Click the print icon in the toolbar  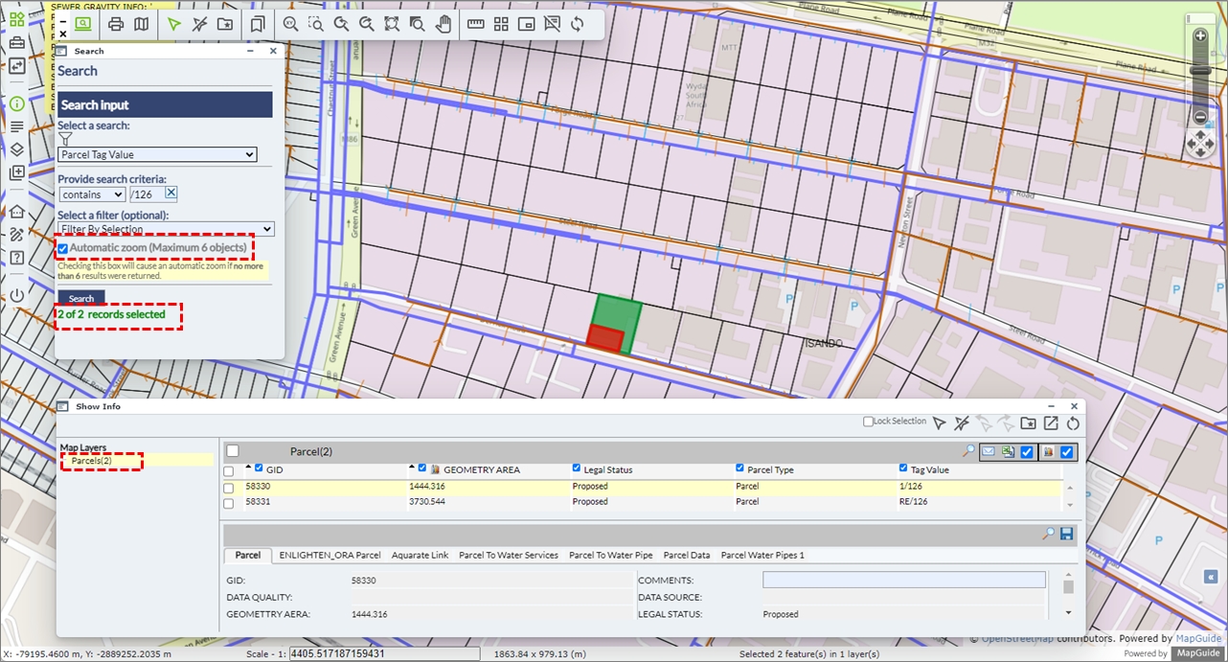pyautogui.click(x=116, y=24)
